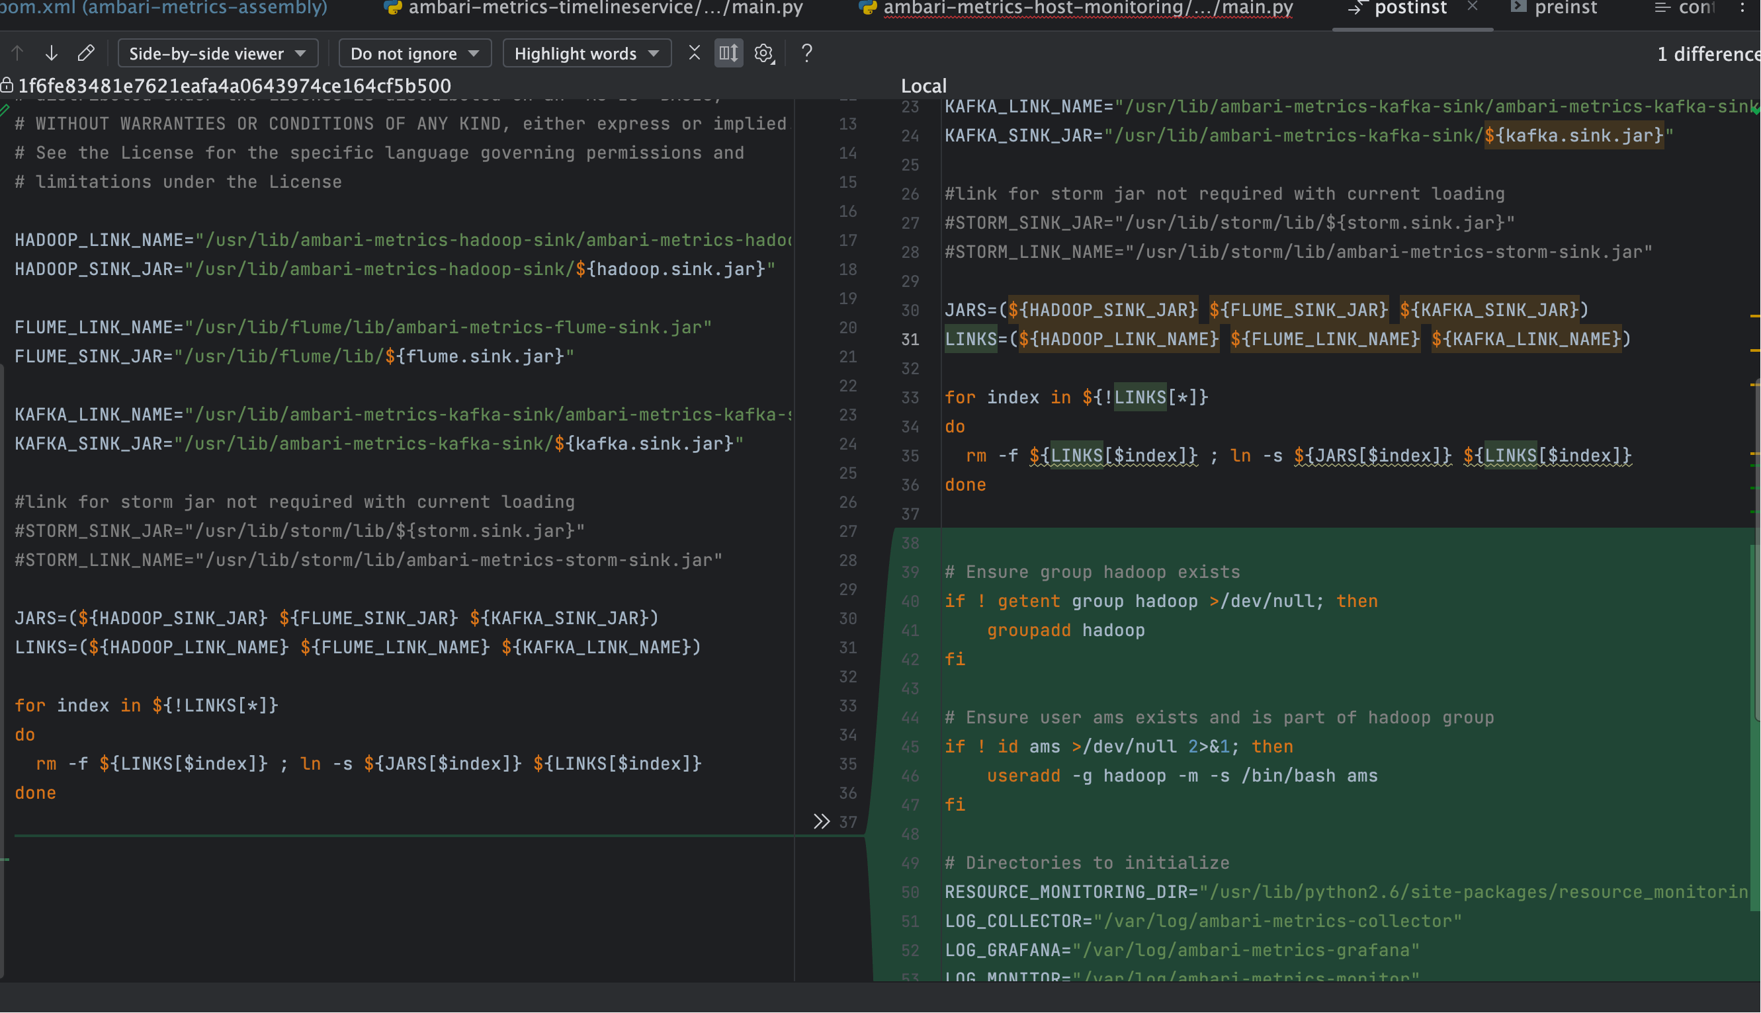Viewport: 1761px width, 1013px height.
Task: Click the FLUME_SINK_JAR line in left pane
Action: (x=294, y=357)
